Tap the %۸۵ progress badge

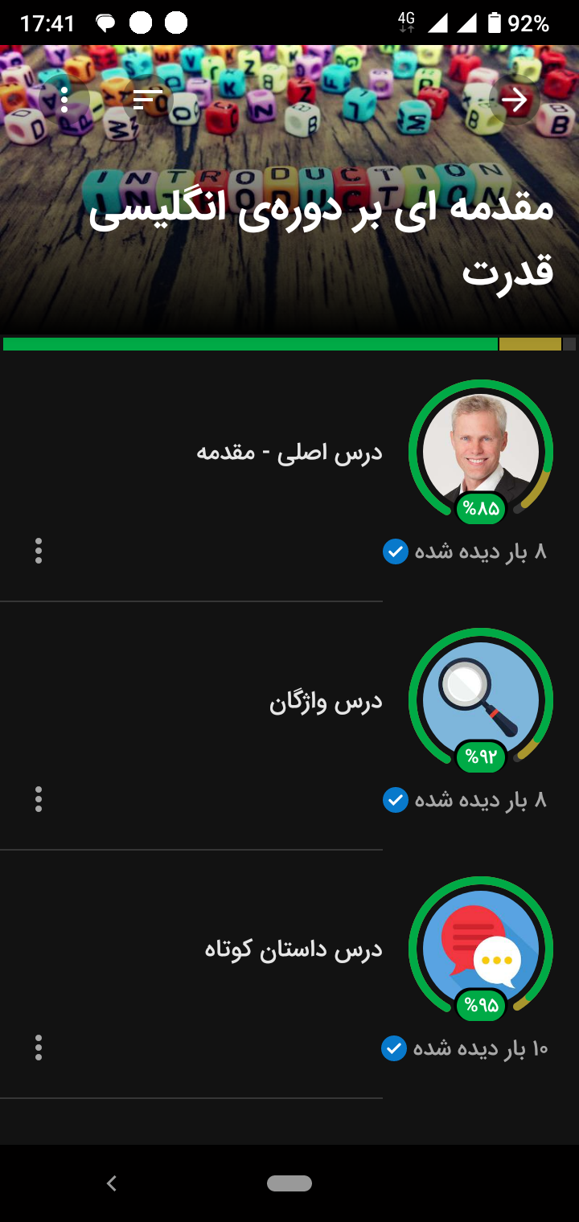[x=481, y=508]
